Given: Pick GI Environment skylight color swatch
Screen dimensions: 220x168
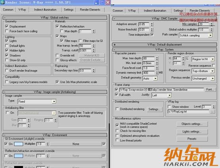Looking at the screenshot, I should click(19, 144).
